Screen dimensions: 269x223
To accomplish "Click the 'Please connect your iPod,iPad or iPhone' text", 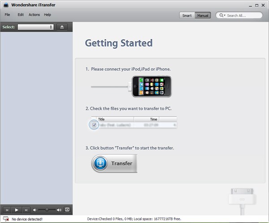I will pyautogui.click(x=131, y=69).
